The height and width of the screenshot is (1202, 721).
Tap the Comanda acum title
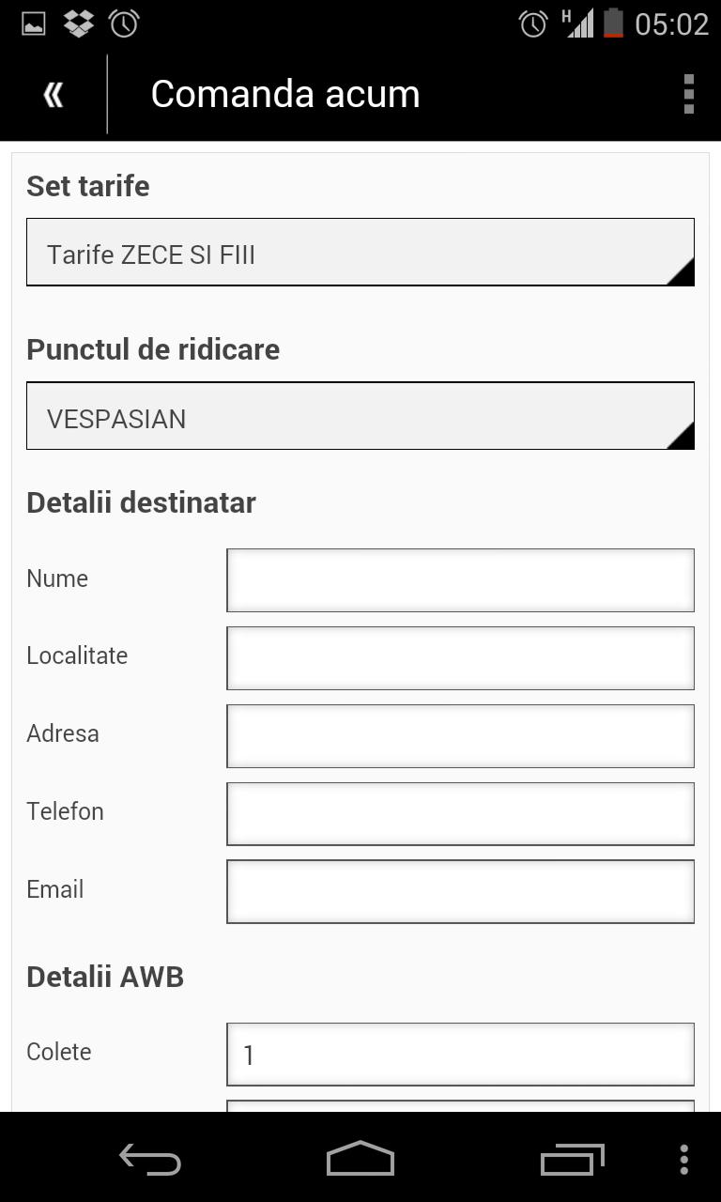(x=284, y=94)
